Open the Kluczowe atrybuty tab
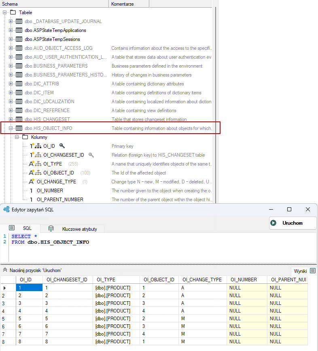318x351 pixels. pos(72,229)
